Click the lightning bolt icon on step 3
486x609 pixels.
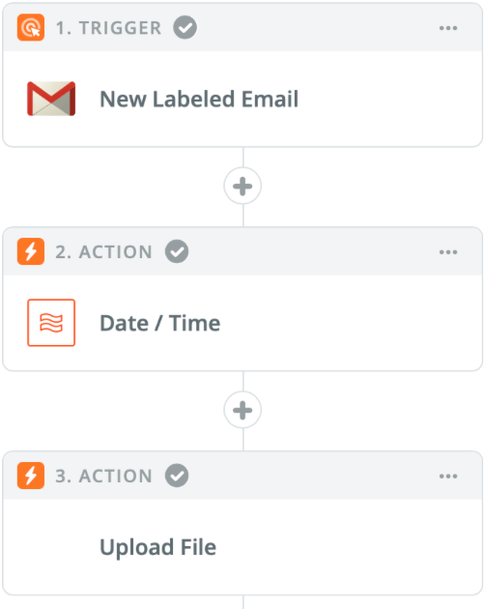(x=31, y=476)
